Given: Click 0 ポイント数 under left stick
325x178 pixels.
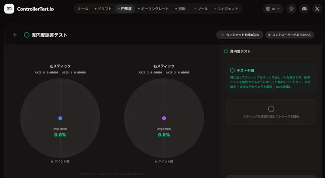Looking at the screenshot, I should [60, 161].
